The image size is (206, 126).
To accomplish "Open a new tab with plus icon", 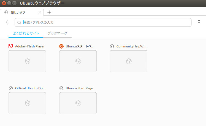I will 49,12.
